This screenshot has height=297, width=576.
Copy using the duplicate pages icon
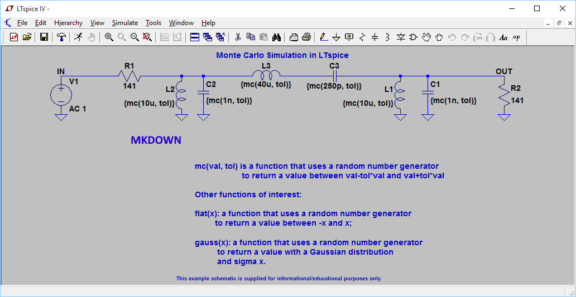point(251,37)
